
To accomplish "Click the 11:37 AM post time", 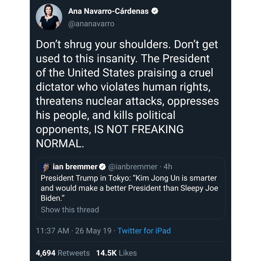I will (52, 231).
